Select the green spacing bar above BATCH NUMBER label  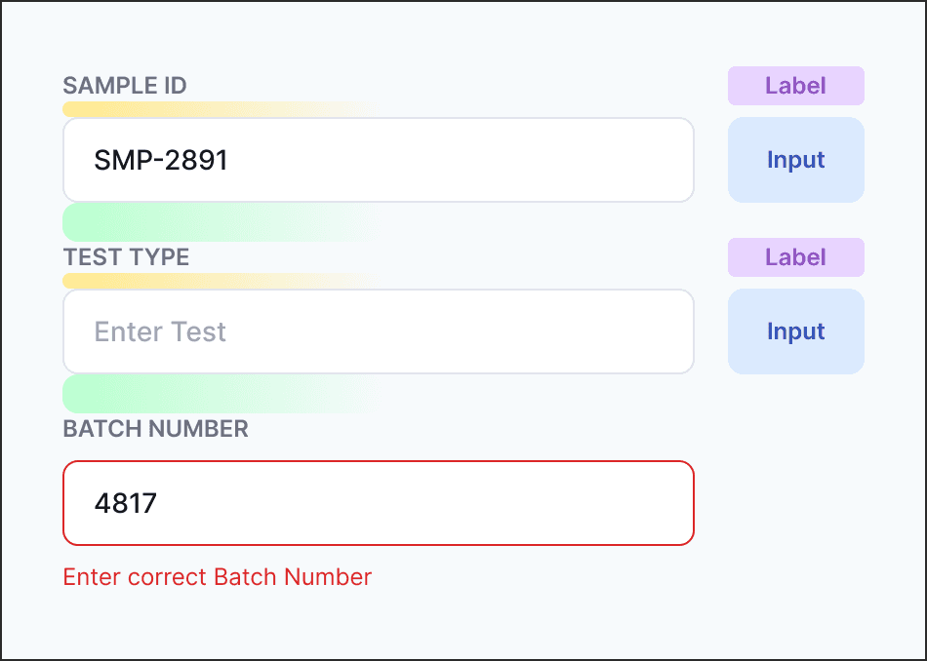point(219,394)
